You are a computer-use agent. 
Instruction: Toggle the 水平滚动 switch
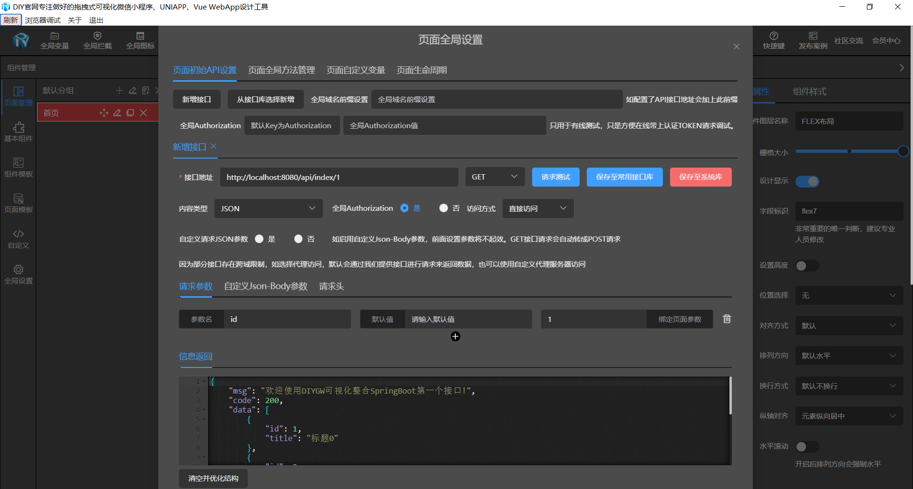point(807,447)
